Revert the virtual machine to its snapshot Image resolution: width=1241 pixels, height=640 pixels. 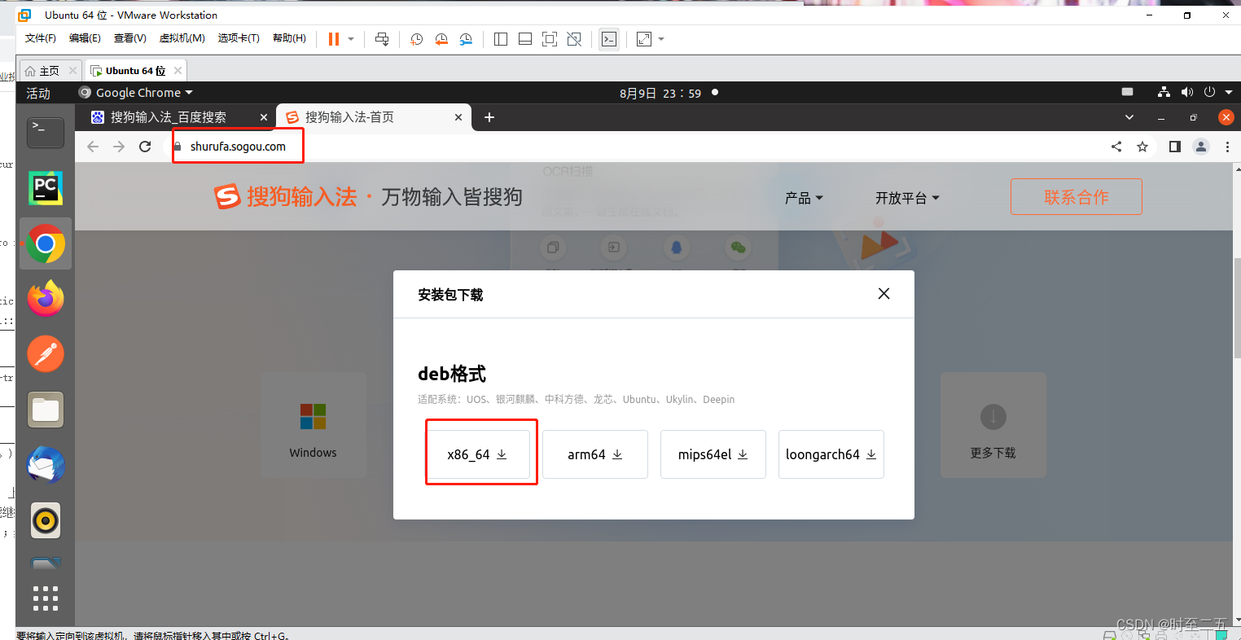coord(441,39)
